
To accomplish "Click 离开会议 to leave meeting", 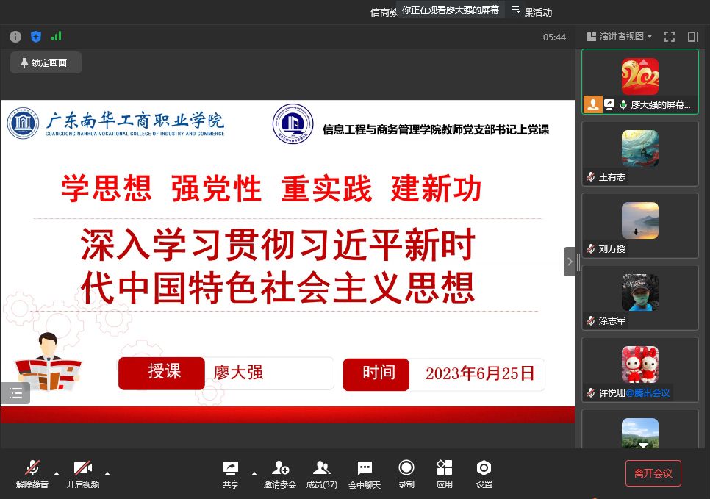I will 653,473.
